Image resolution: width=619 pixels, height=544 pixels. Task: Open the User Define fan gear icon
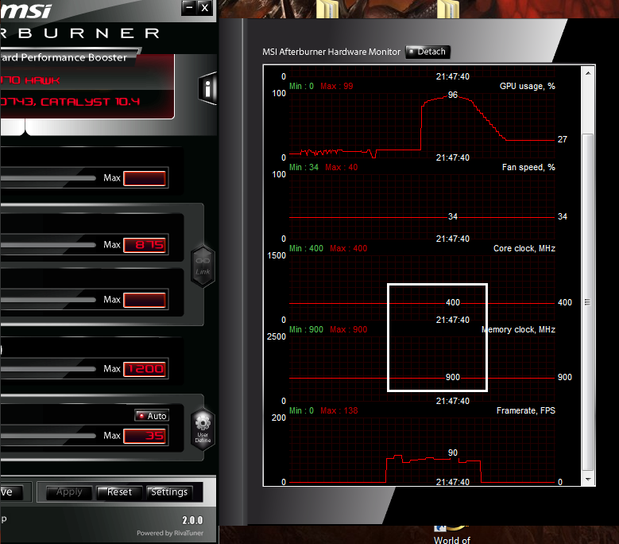203,429
